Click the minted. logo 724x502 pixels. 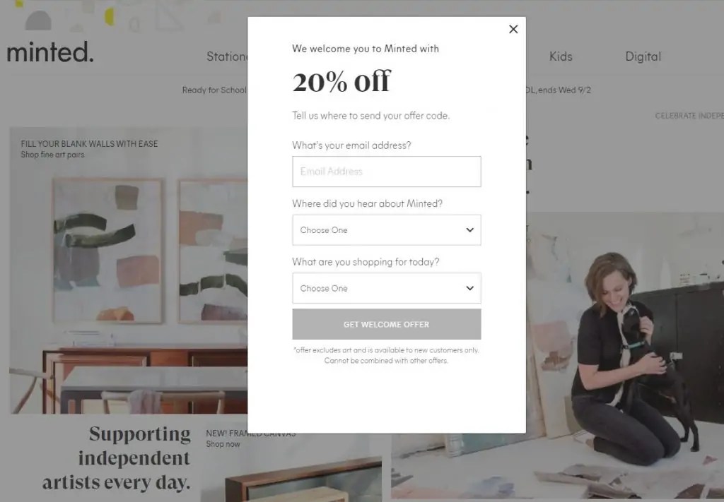50,52
